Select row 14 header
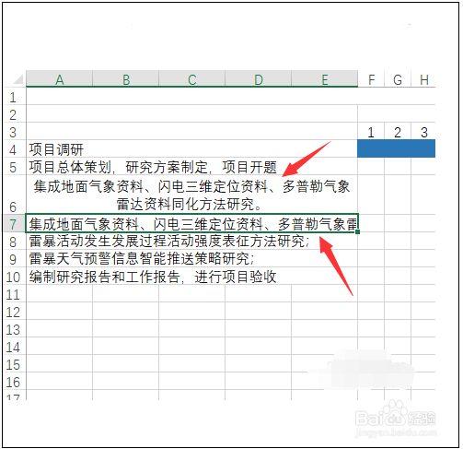Screen dimensions: 463x449 (x=14, y=346)
